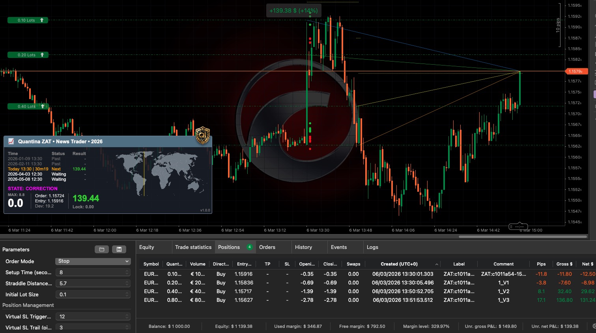Click the Quantina ZAT panel chart icon
596x333 pixels.
11,141
